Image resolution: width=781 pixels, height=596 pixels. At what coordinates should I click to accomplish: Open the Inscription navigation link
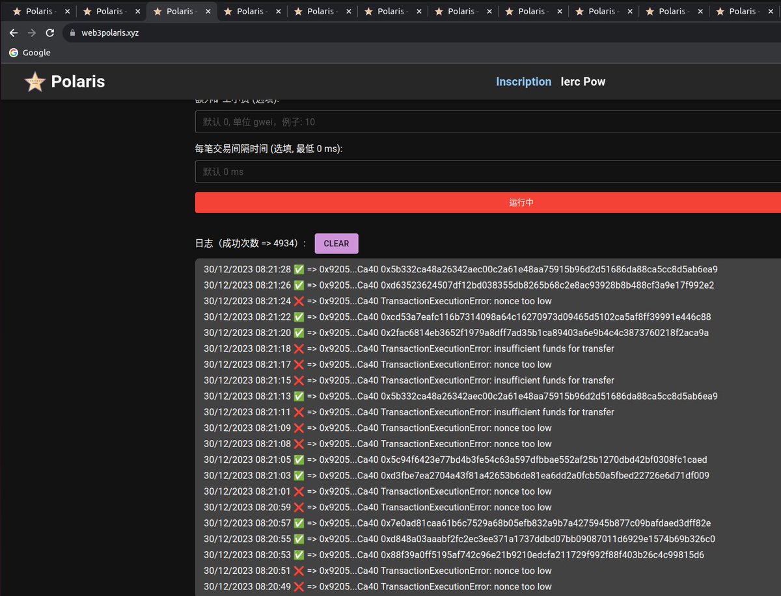tap(524, 81)
